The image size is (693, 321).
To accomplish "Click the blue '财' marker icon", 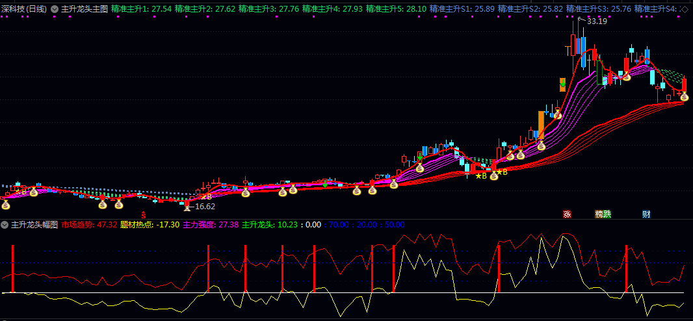I will pos(646,214).
